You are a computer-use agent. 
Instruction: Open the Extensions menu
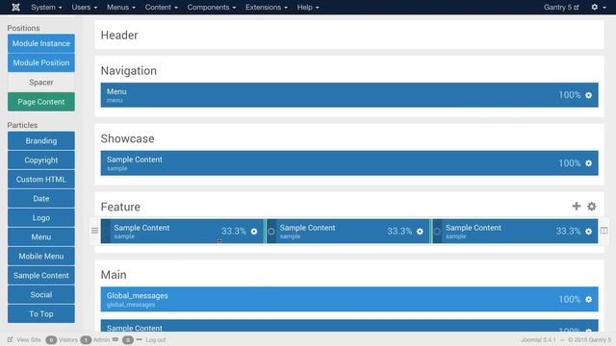[x=267, y=7]
